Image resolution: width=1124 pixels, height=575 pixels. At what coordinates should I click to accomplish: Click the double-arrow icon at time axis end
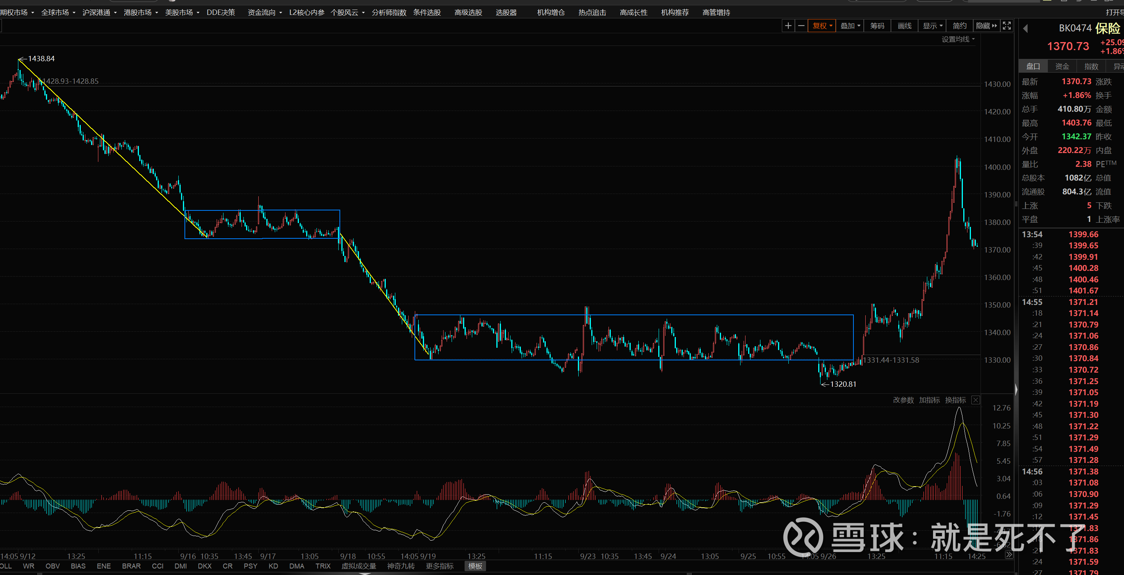coord(1009,554)
